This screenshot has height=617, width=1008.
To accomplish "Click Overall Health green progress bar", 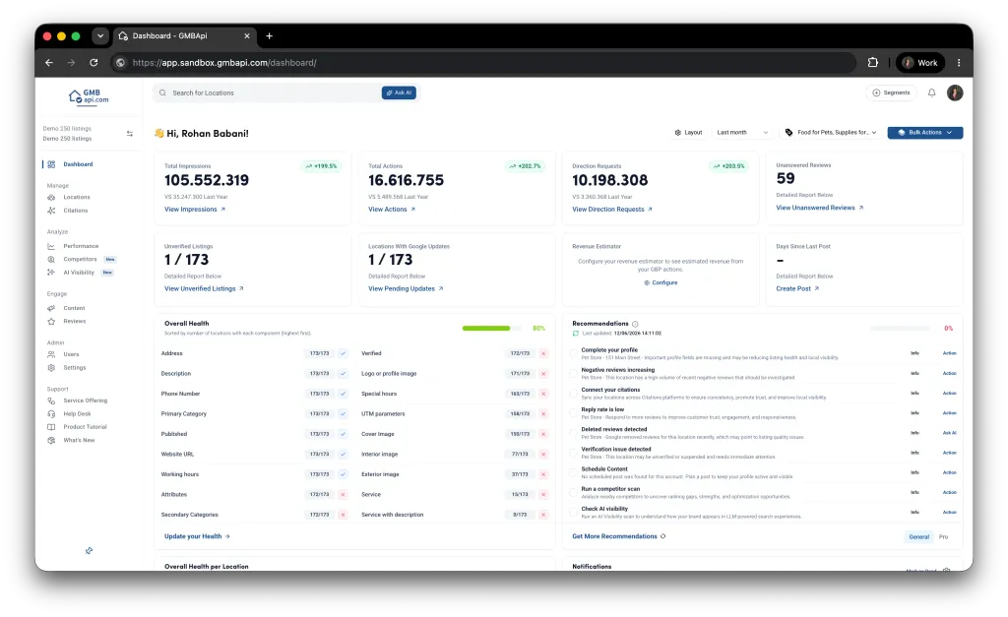I will coord(492,329).
